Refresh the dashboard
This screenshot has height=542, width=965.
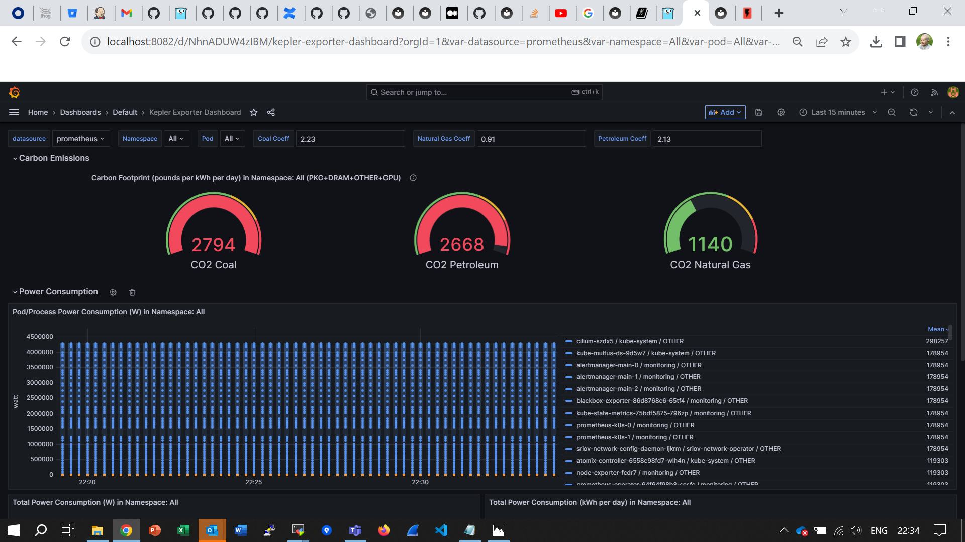tap(914, 112)
